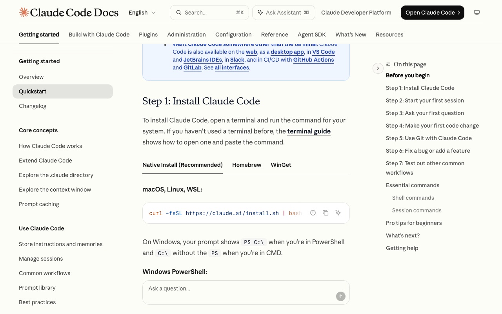
Task: Collapse the On this page panel
Action: click(x=378, y=68)
